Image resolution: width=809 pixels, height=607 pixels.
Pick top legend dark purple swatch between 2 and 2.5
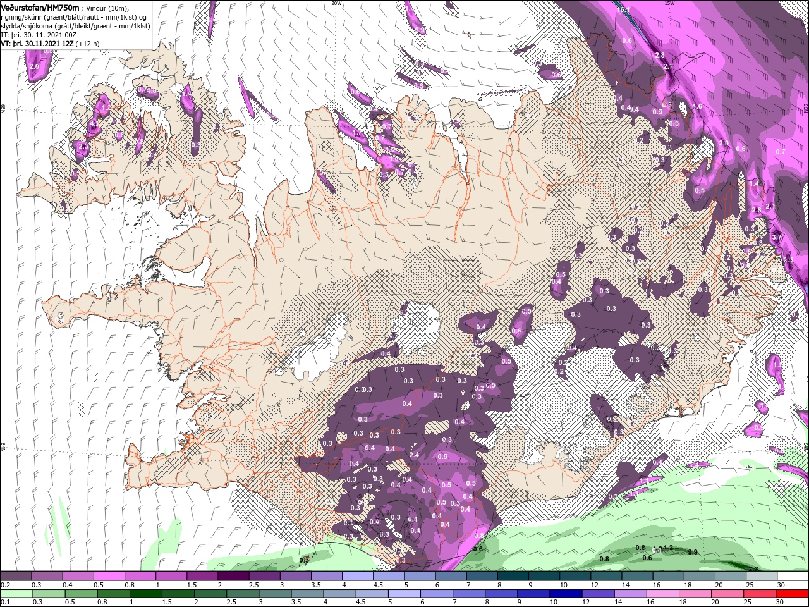point(233,576)
